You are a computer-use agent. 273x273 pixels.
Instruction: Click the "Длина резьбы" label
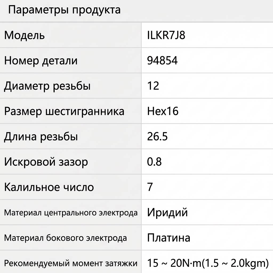pos(41,137)
